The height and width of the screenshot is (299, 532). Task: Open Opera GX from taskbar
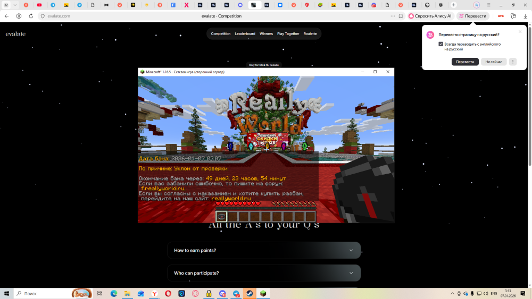195,294
